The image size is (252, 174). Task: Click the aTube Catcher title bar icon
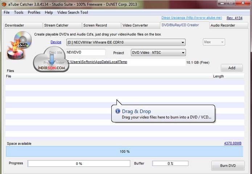click(x=4, y=4)
